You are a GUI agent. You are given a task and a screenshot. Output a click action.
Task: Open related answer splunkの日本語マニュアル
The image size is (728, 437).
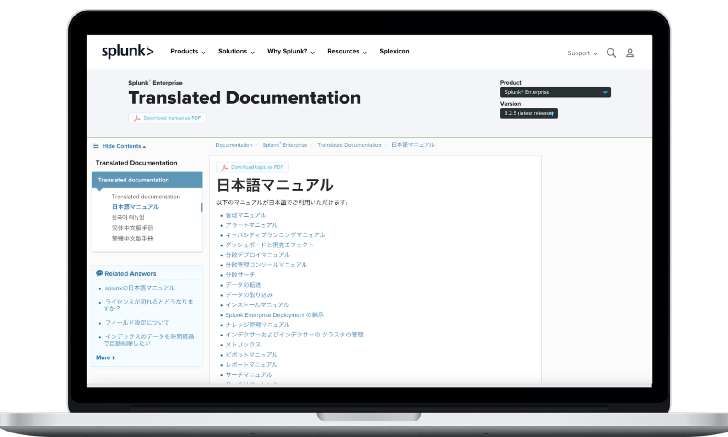pos(140,288)
